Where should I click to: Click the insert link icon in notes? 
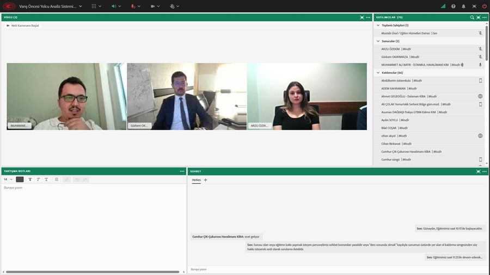click(66, 179)
